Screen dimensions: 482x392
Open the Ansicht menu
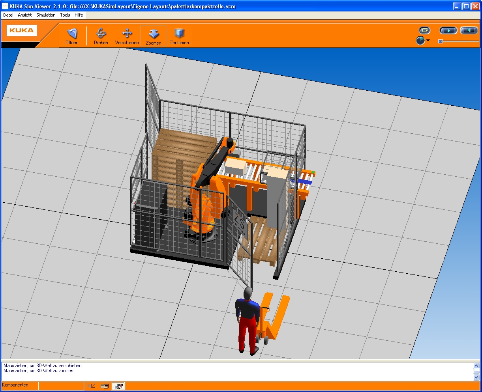(24, 15)
